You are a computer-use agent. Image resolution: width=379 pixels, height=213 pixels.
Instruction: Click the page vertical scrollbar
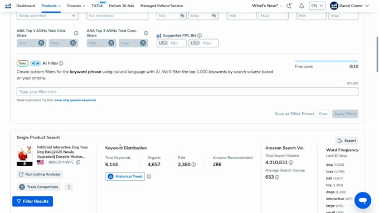click(x=377, y=55)
